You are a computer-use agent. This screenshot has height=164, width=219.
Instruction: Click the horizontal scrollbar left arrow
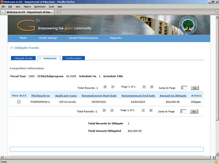click(x=1, y=158)
